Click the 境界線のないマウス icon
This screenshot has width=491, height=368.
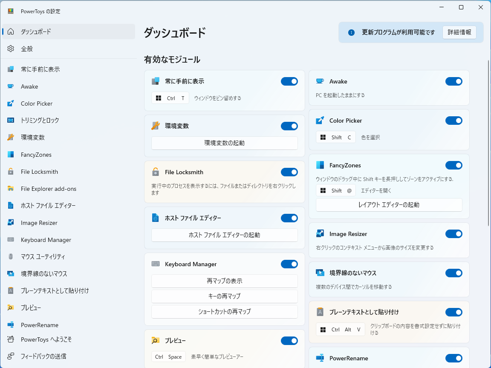pos(10,274)
